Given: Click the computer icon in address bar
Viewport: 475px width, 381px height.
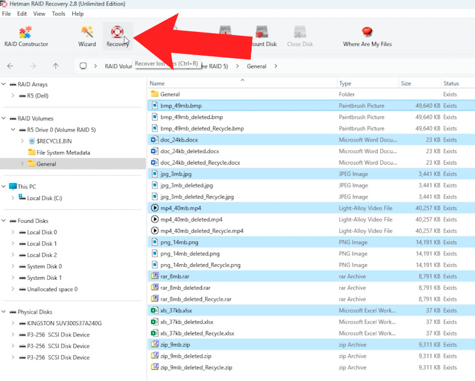Looking at the screenshot, I should pos(83,66).
